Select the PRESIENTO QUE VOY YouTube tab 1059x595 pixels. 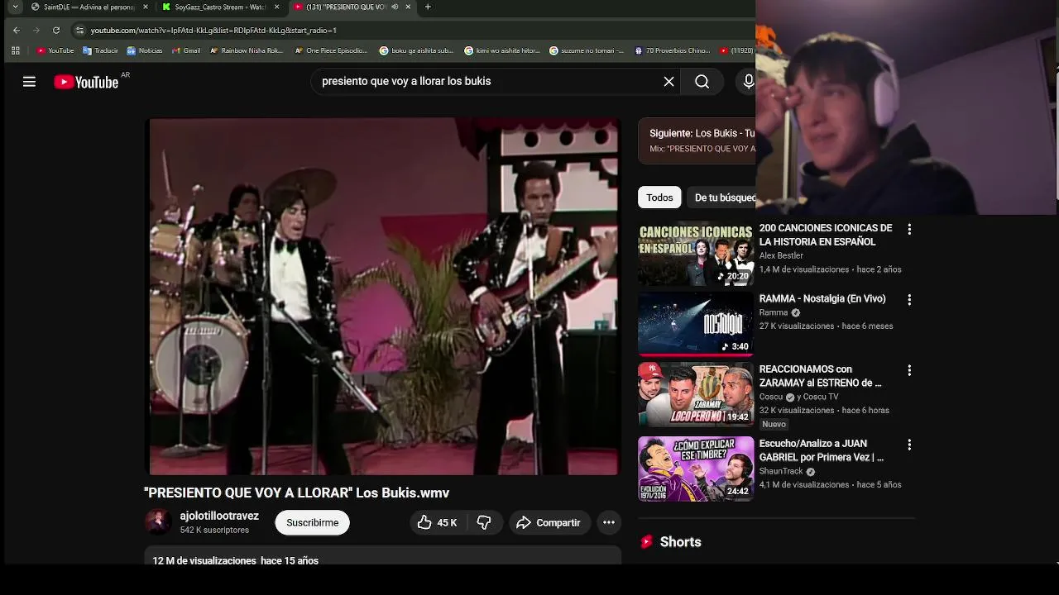coord(346,7)
